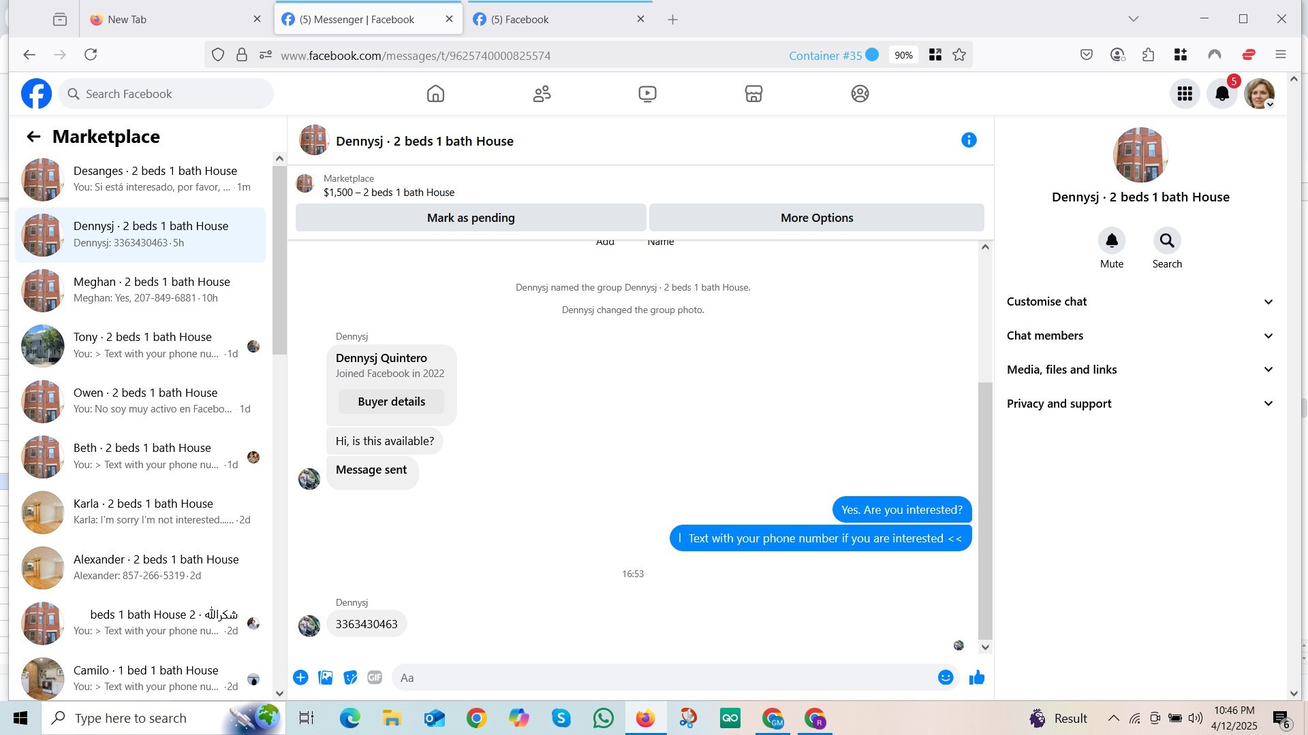This screenshot has width=1308, height=735.
Task: Click the Search Facebook field
Action: point(166,94)
